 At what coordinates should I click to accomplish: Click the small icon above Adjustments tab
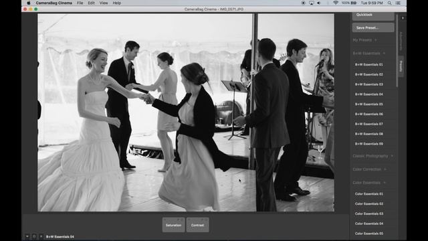pos(403,18)
